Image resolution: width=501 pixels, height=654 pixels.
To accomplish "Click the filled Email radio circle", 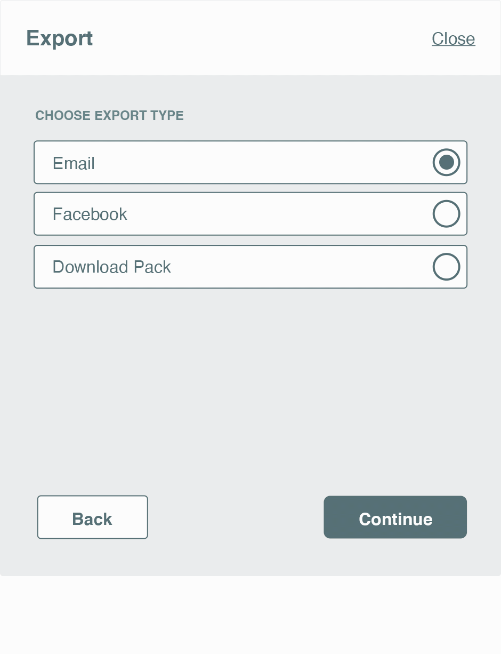I will coord(446,162).
